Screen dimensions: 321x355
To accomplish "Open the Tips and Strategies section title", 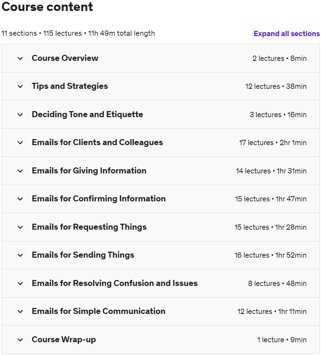I will point(70,86).
